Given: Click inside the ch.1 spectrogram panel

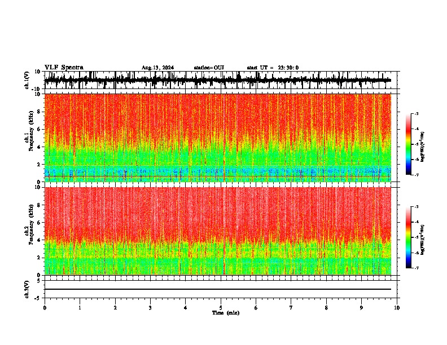Looking at the screenshot, I should [x=217, y=138].
